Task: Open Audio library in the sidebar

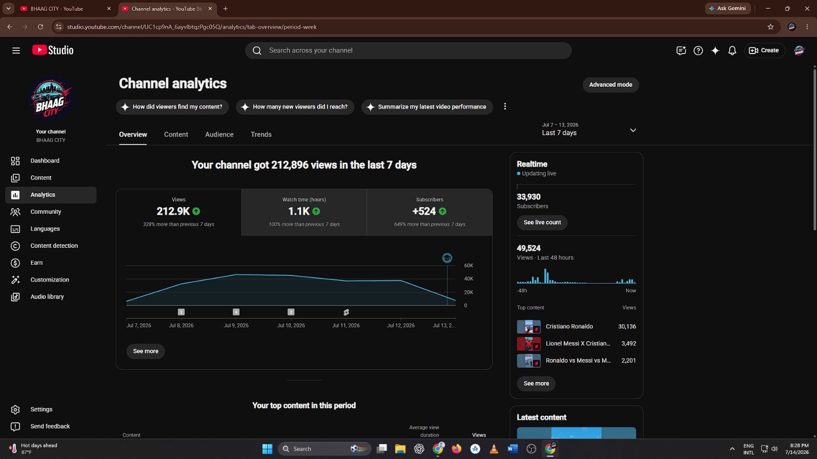Action: [51, 297]
